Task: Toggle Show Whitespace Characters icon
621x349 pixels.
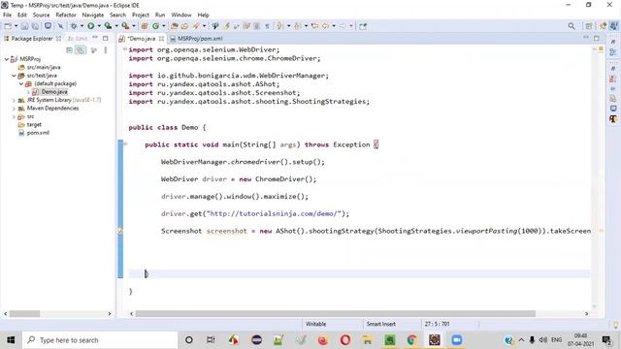Action: pos(268,26)
